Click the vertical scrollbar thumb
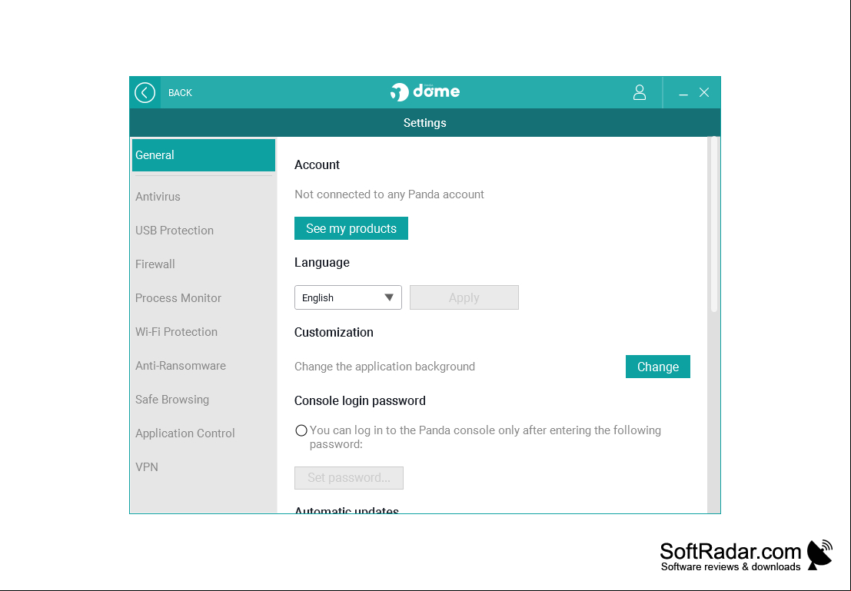 click(x=714, y=224)
